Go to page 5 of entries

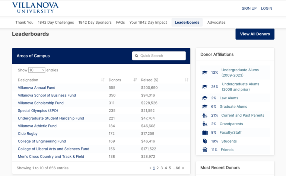[170, 168]
